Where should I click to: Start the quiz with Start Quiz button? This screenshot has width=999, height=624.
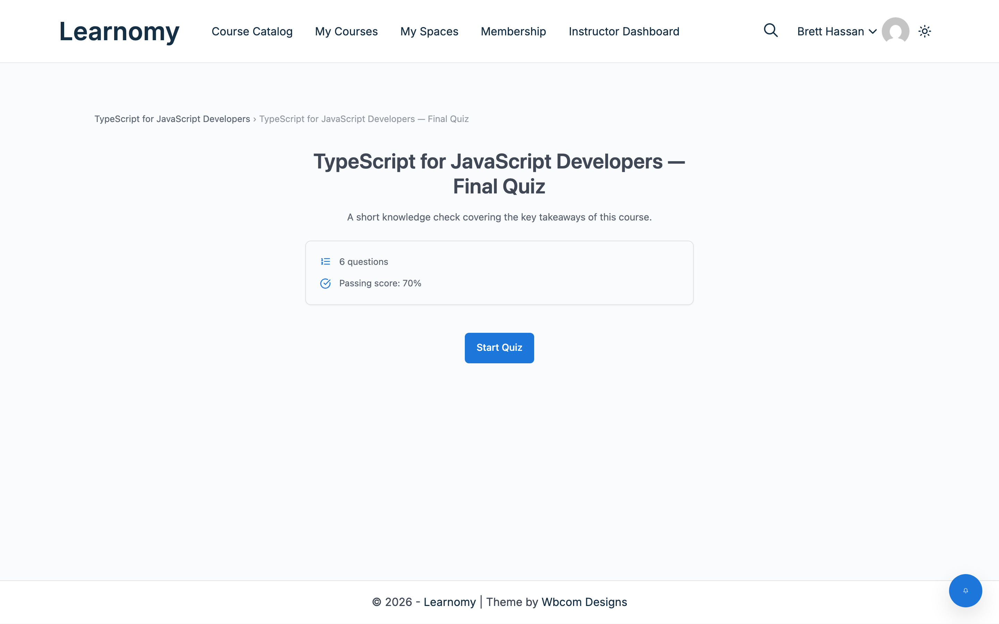[x=499, y=348]
